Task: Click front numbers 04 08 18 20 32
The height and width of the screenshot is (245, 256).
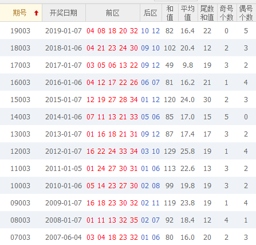Action: tap(112, 31)
